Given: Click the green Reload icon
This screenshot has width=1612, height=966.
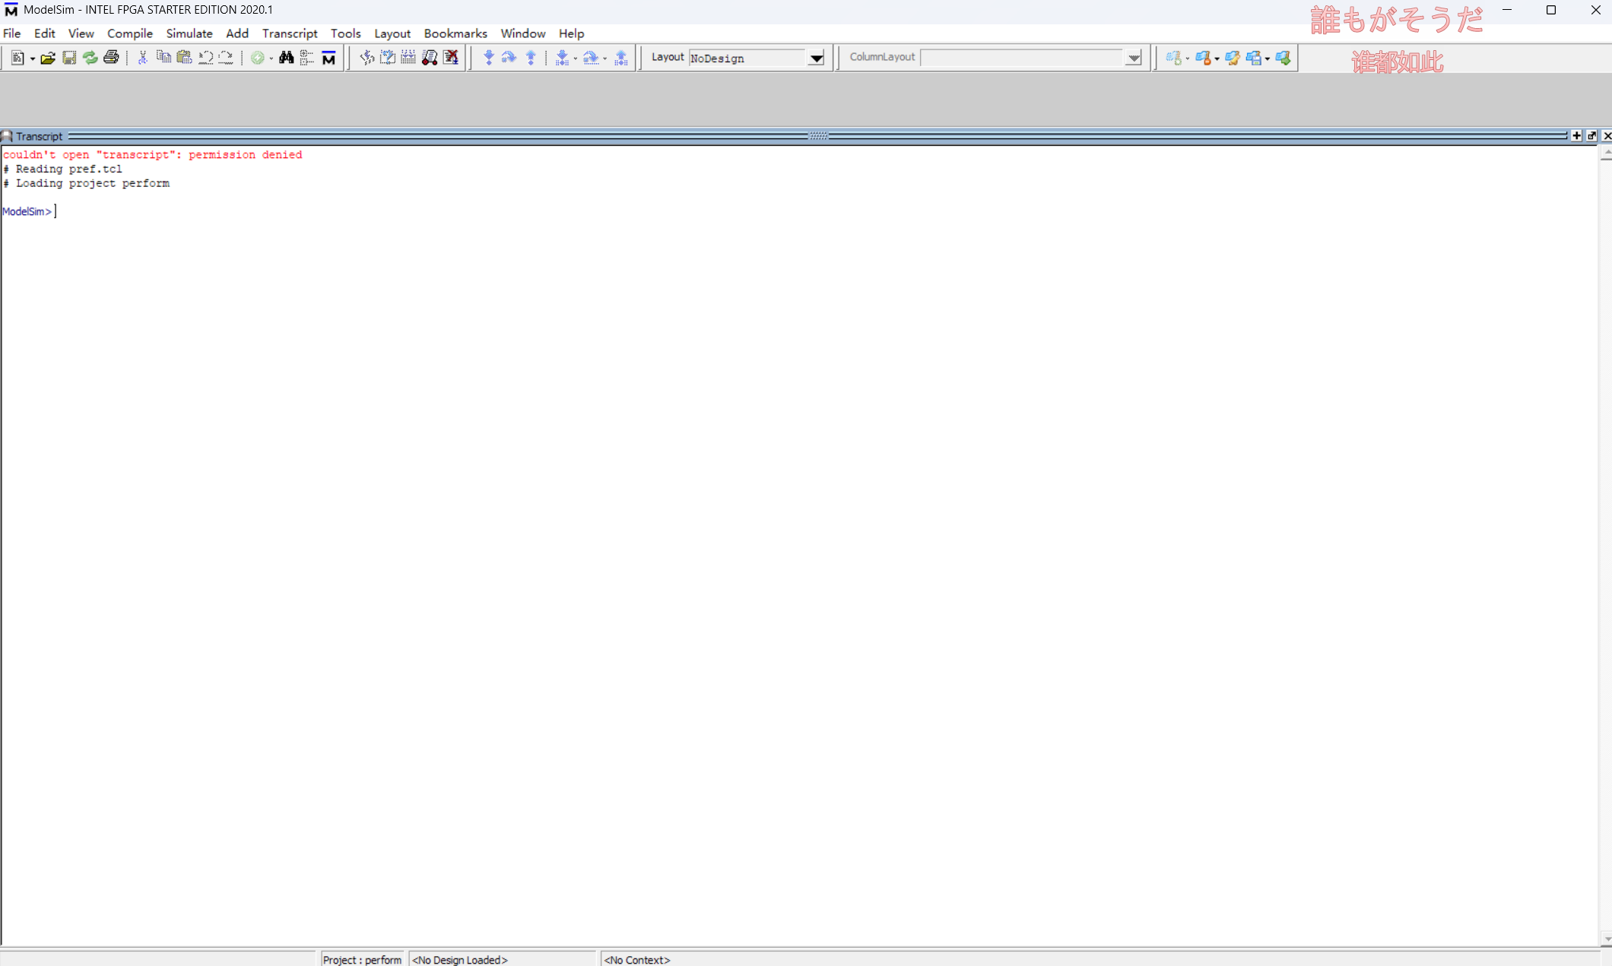Looking at the screenshot, I should pos(90,58).
